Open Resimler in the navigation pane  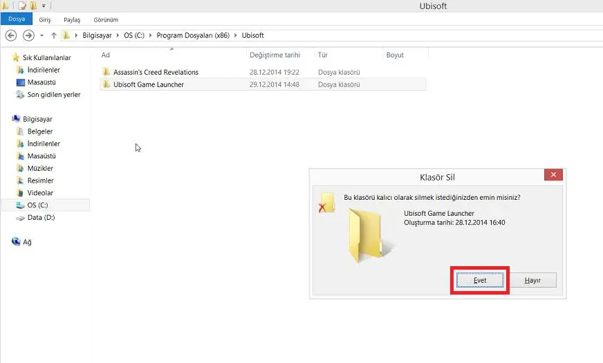click(40, 180)
